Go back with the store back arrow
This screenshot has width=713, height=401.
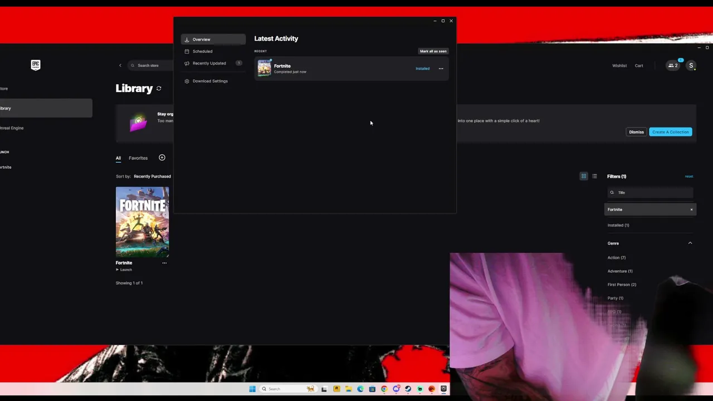pos(120,65)
